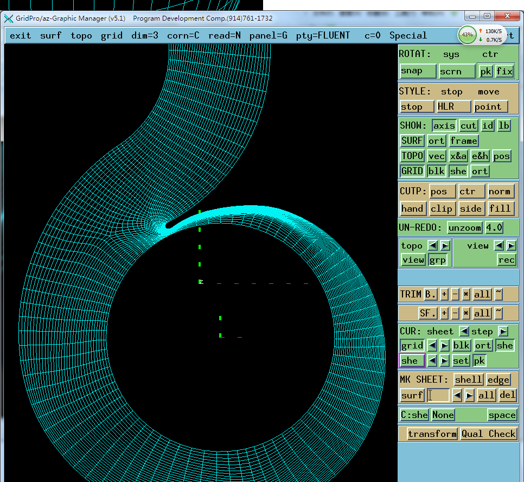The image size is (524, 482).
Task: Toggle axis display in SHOW panel
Action: click(444, 125)
